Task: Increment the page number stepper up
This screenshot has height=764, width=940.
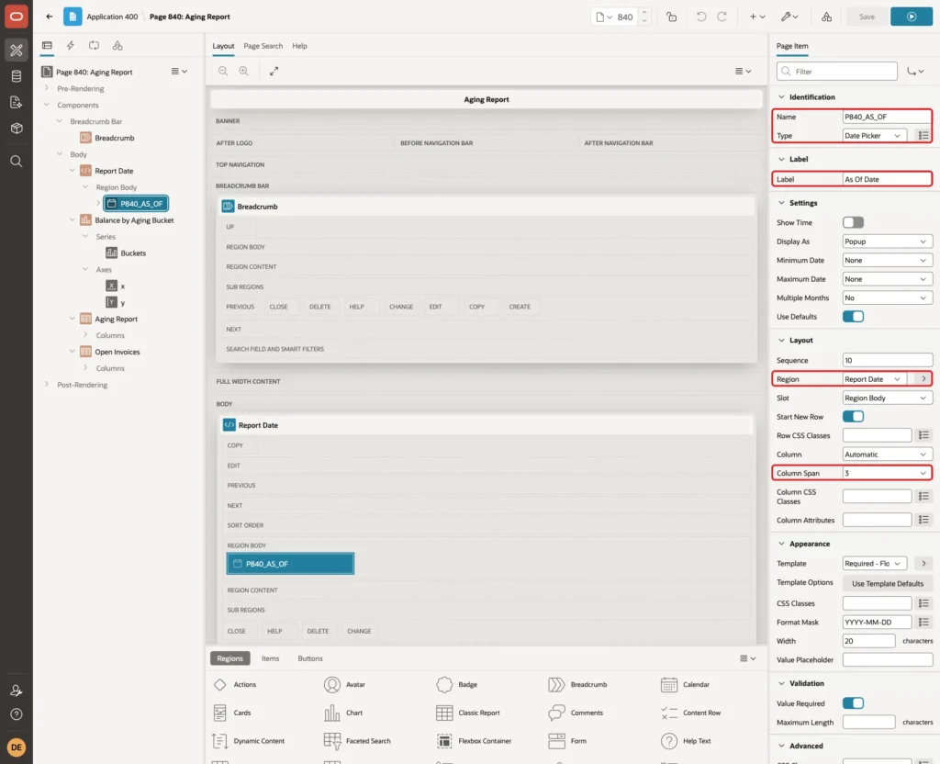Action: click(644, 12)
